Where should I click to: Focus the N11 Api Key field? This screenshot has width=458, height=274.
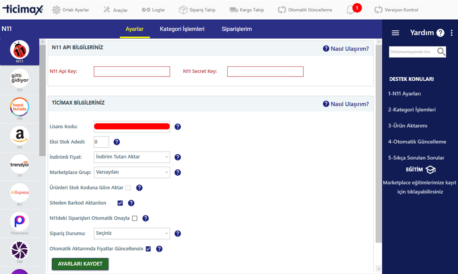pos(132,71)
